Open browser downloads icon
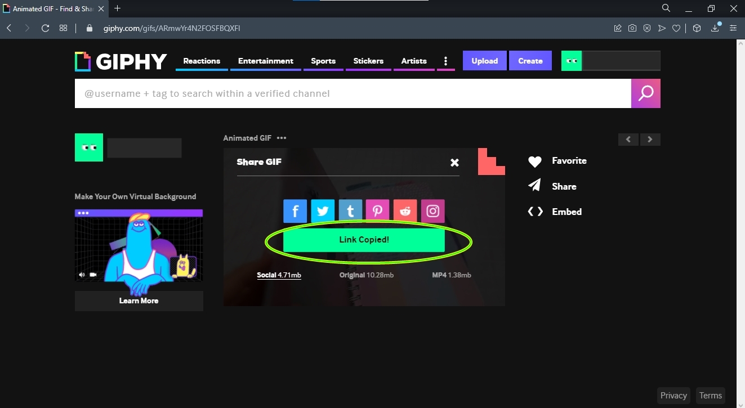745x408 pixels. click(715, 28)
